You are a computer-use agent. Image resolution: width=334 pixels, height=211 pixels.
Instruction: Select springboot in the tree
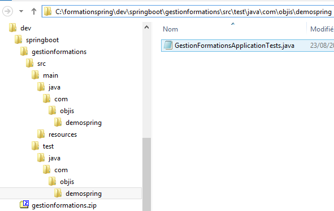(x=42, y=41)
